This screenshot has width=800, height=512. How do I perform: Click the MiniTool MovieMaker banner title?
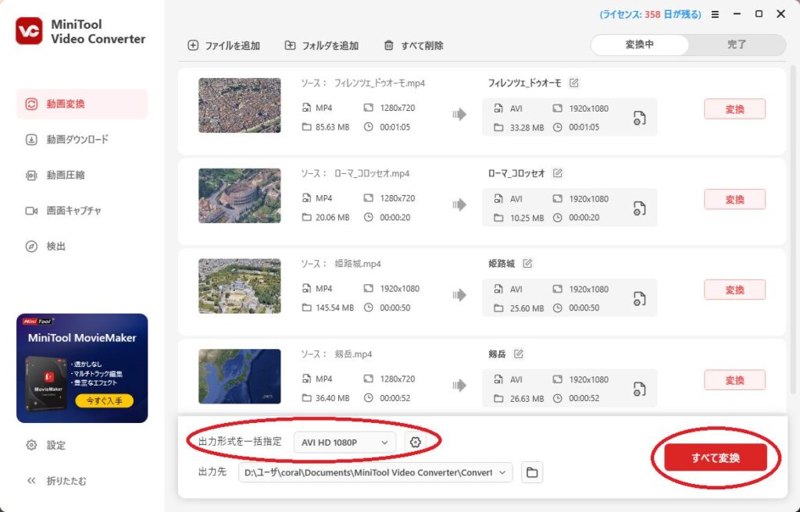tap(82, 338)
